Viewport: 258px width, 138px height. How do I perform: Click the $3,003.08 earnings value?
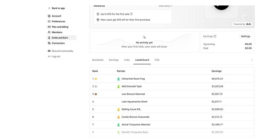[x=217, y=86]
